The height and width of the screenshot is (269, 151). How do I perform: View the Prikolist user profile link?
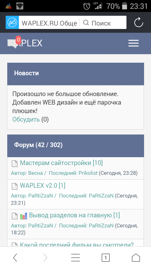click(x=88, y=173)
